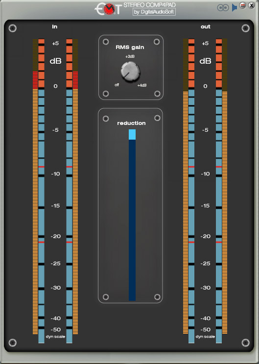Click the 'dyn scale' label under output meters
Viewport: 259px width, 364px height.
pyautogui.click(x=205, y=337)
